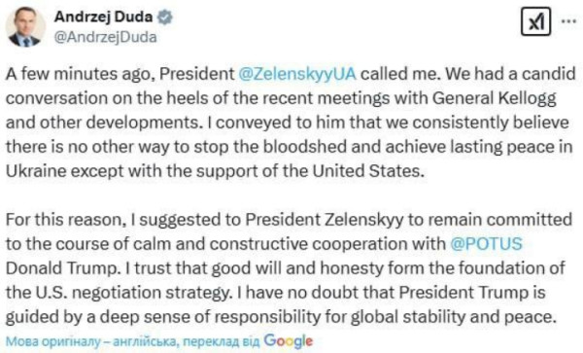Click the 'Мова оригіналу – англійська' translation note
The width and height of the screenshot is (583, 353).
[x=91, y=341]
